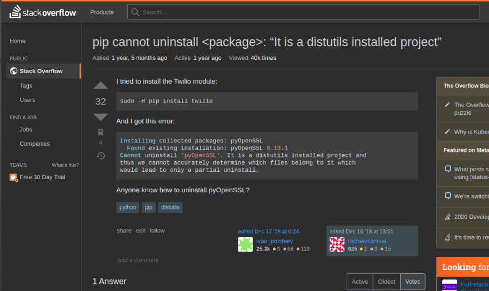Click the question score 32
489x291 pixels.
[101, 101]
